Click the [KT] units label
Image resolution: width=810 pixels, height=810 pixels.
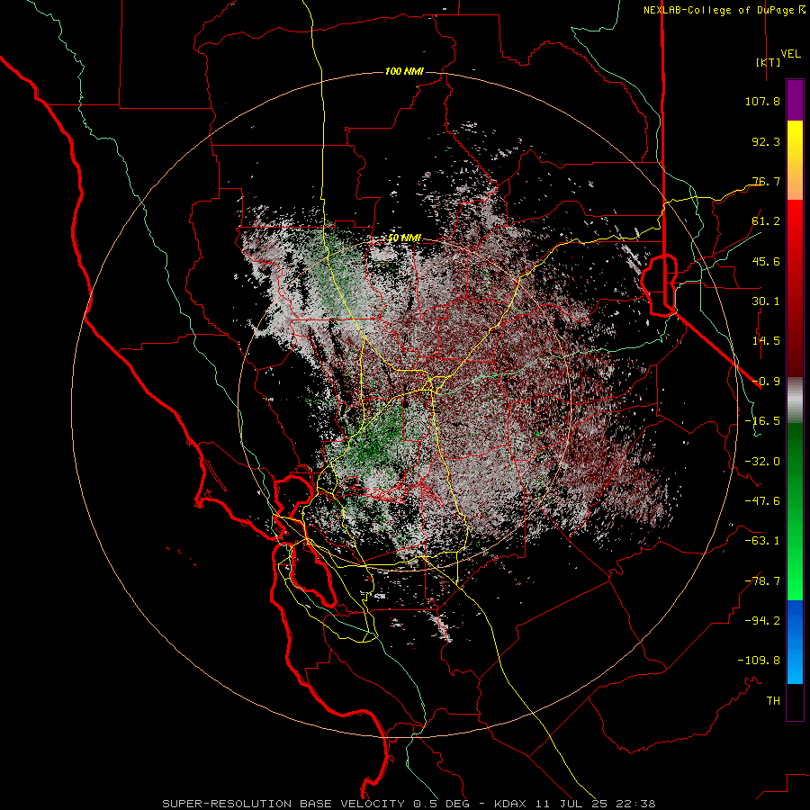pyautogui.click(x=768, y=62)
